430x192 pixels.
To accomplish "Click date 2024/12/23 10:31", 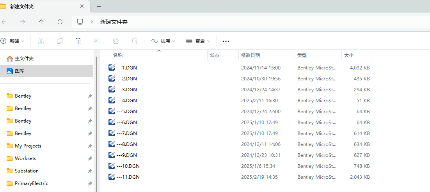I will pyautogui.click(x=261, y=155).
